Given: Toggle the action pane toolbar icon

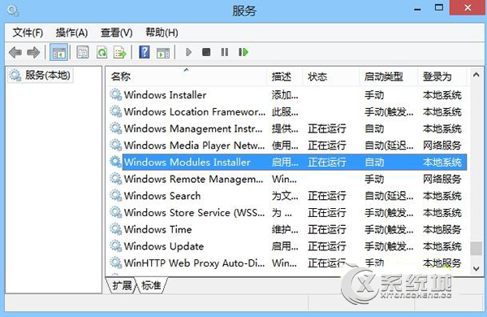Looking at the screenshot, I should pos(163,53).
